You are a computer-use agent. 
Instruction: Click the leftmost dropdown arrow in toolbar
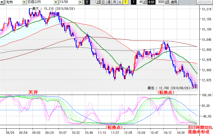[x=2, y=2]
